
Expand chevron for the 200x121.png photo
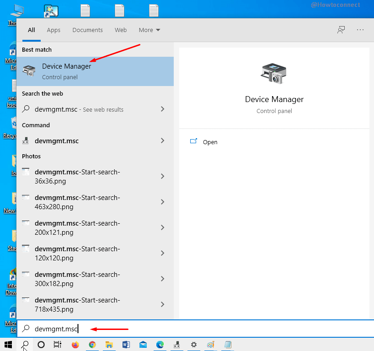(x=162, y=227)
